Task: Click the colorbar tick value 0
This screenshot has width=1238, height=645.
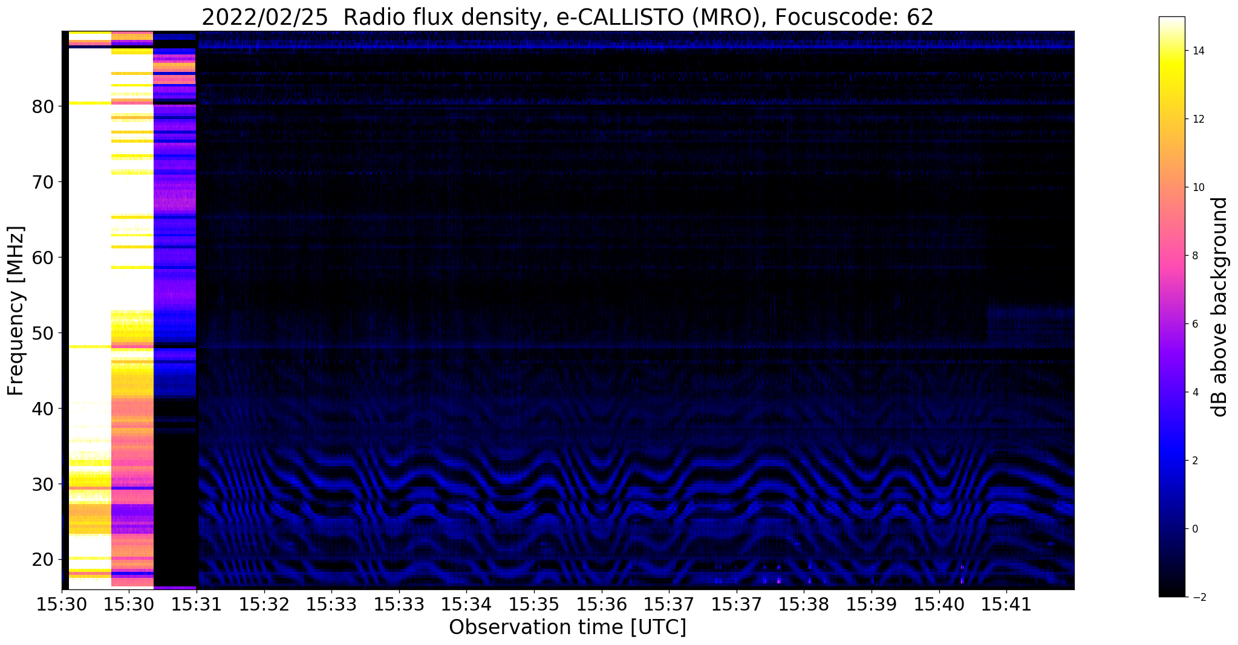Action: click(x=1194, y=529)
